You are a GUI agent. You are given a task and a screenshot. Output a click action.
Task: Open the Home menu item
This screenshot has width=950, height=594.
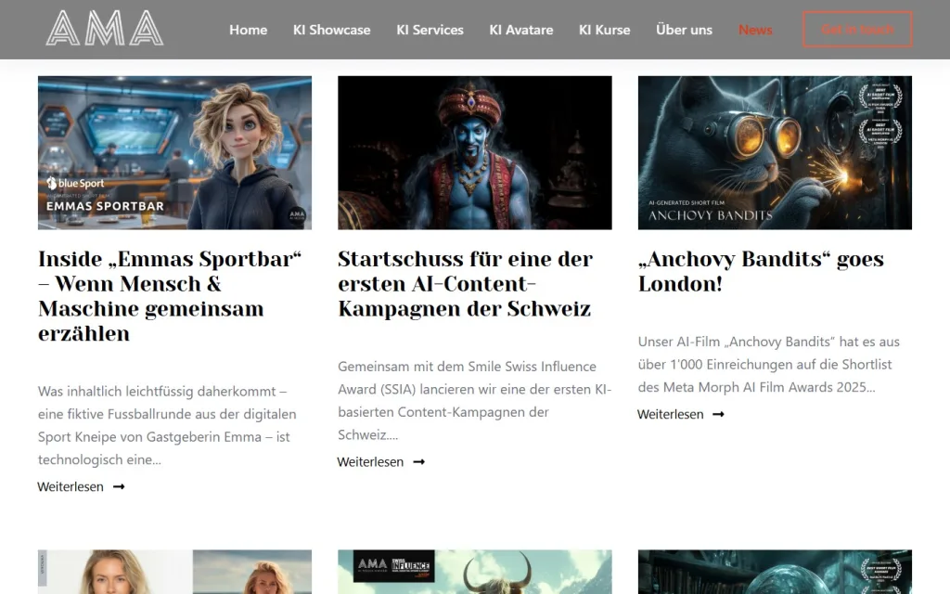(248, 30)
